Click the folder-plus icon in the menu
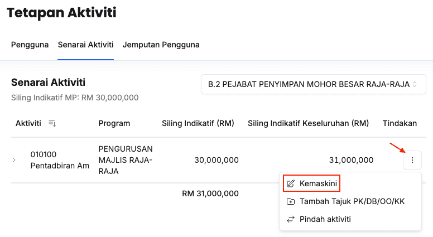The width and height of the screenshot is (433, 237). point(290,201)
